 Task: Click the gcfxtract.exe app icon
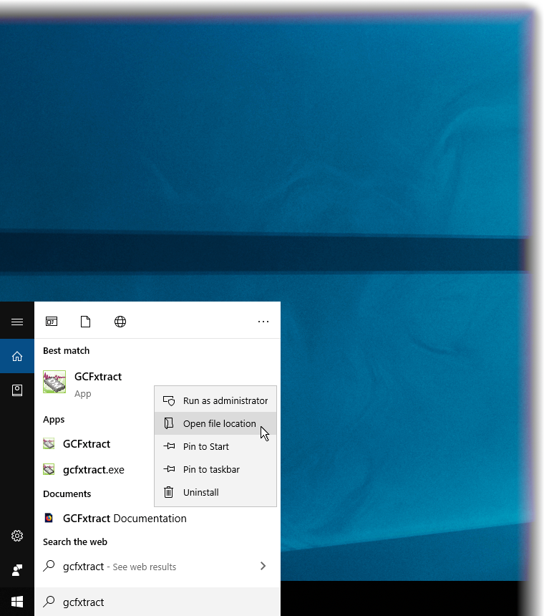point(49,469)
